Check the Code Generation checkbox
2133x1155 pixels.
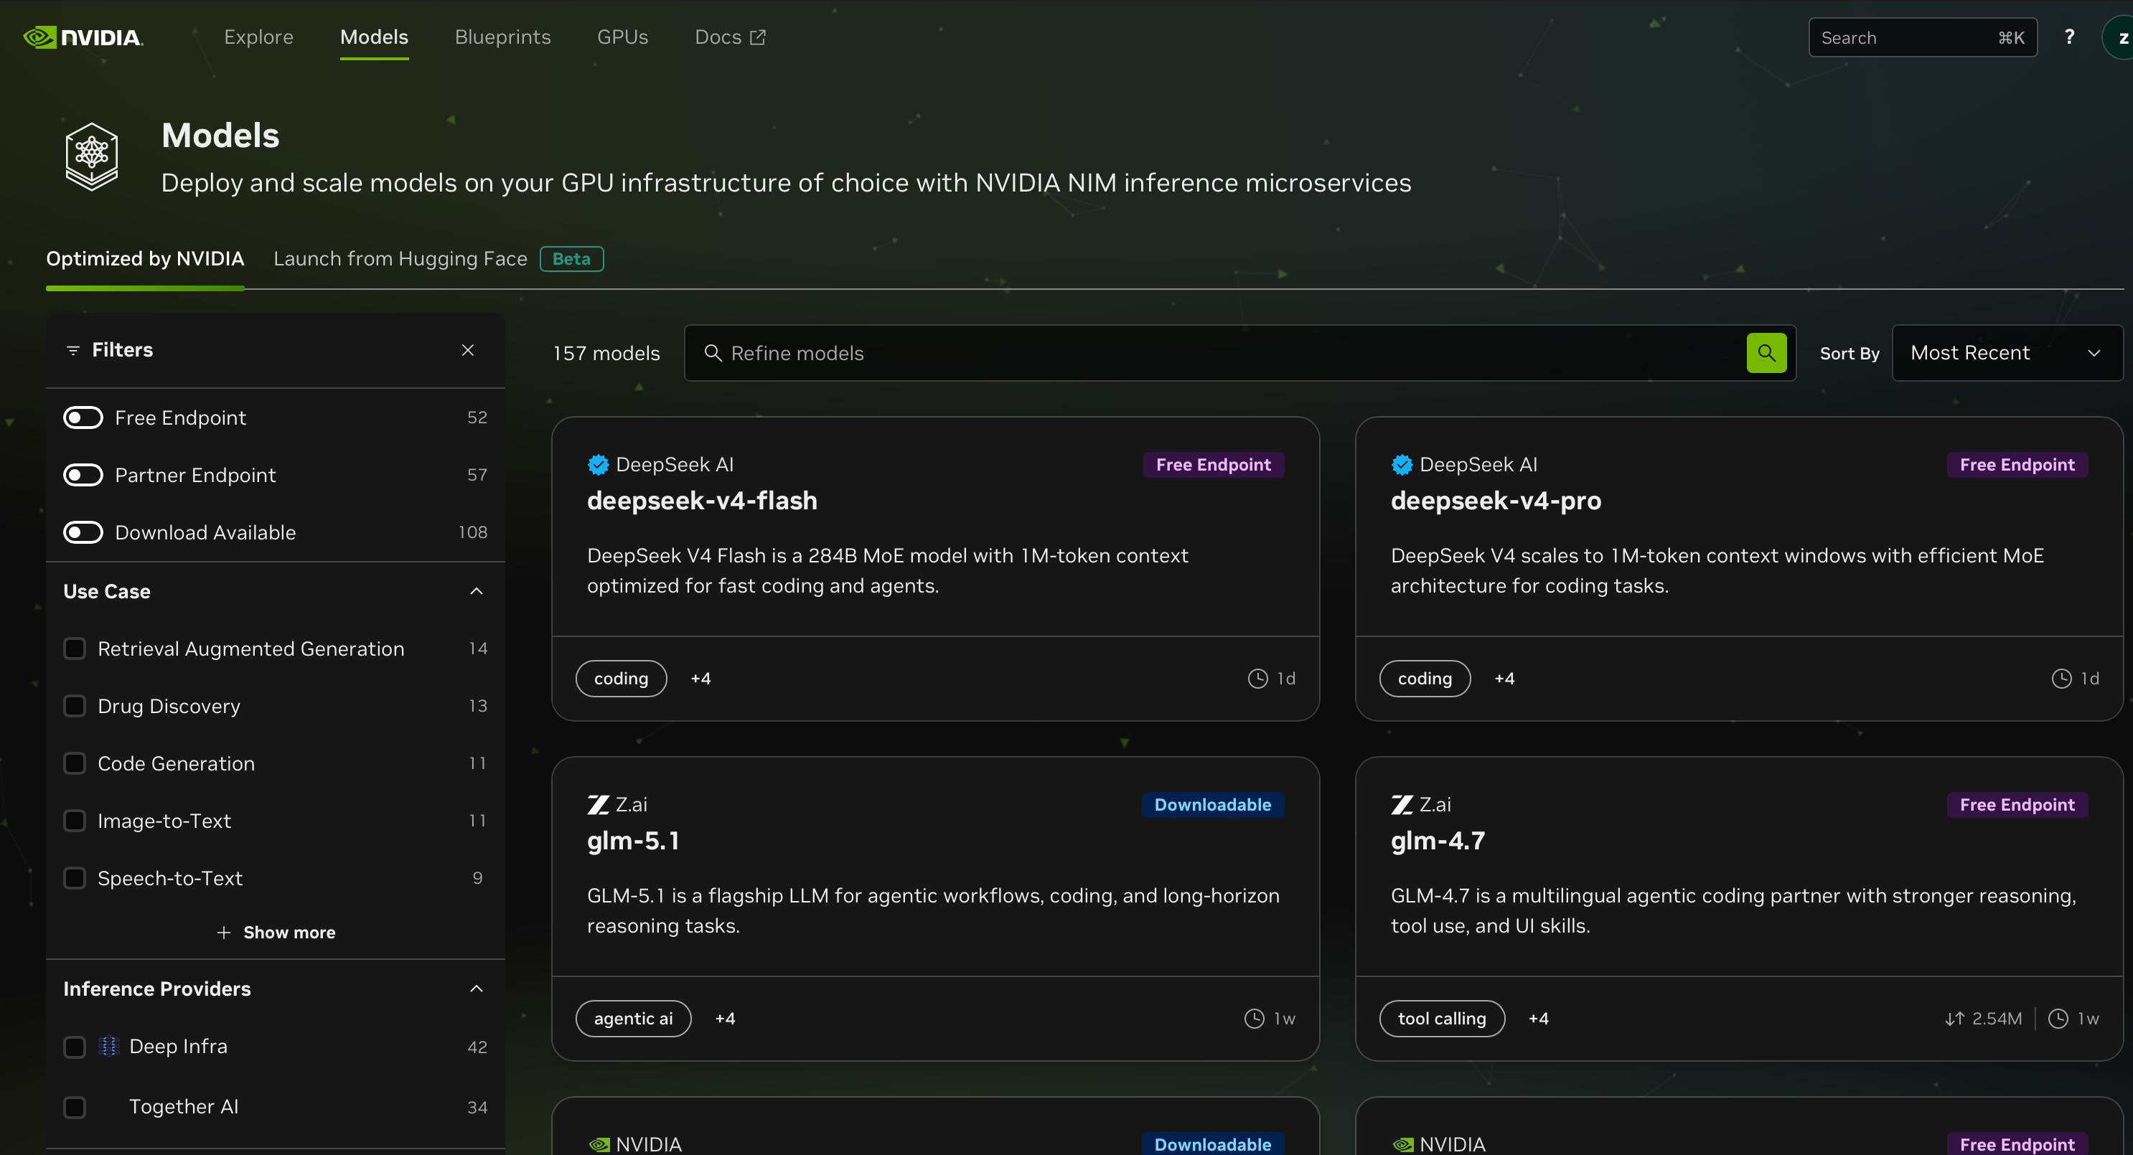pyautogui.click(x=75, y=763)
